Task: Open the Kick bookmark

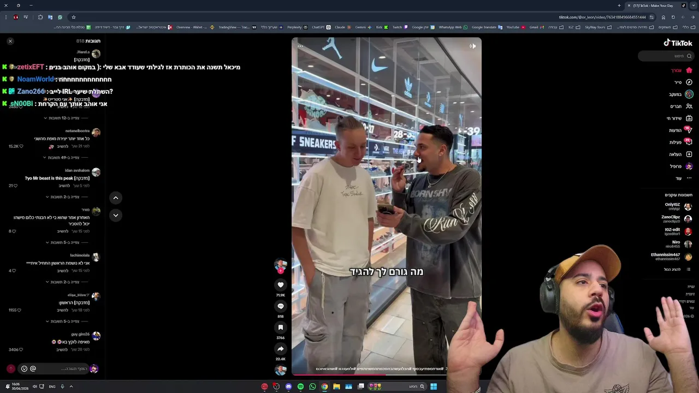Action: (x=382, y=27)
